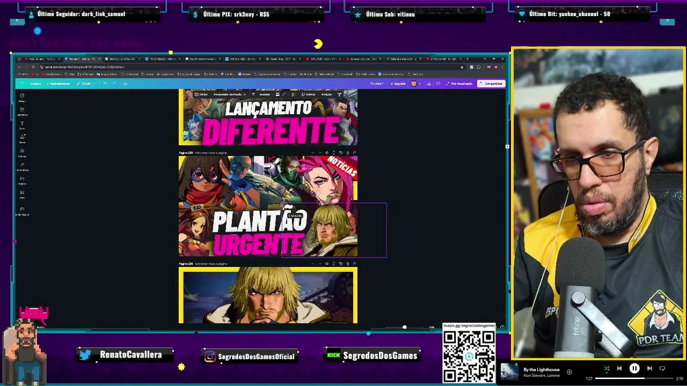Click the paint roller copy style icon
Image resolution: width=687 pixels, height=386 pixels.
(339, 94)
